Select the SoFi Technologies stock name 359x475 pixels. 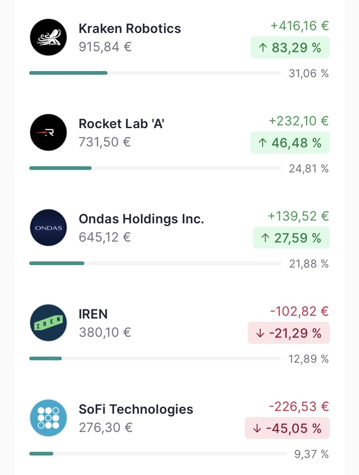click(136, 409)
